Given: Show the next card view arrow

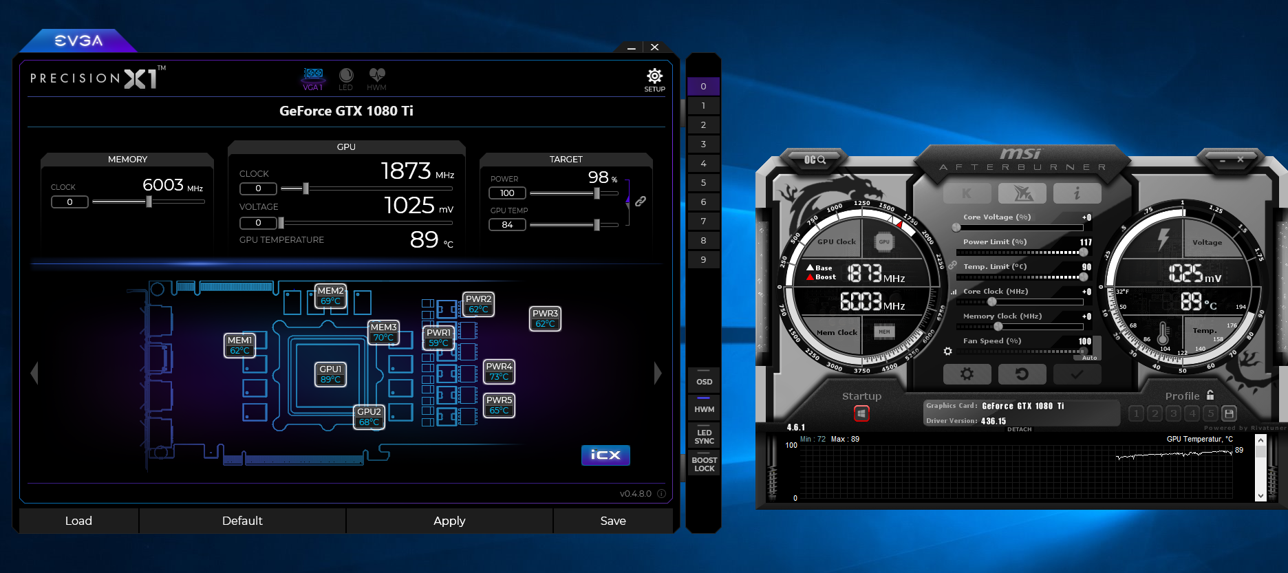Looking at the screenshot, I should (658, 373).
